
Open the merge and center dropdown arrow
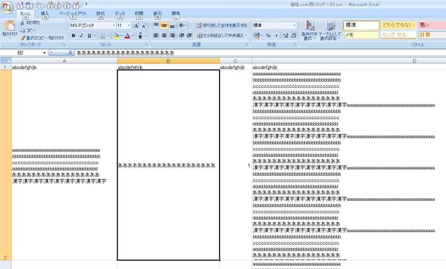[x=247, y=36]
